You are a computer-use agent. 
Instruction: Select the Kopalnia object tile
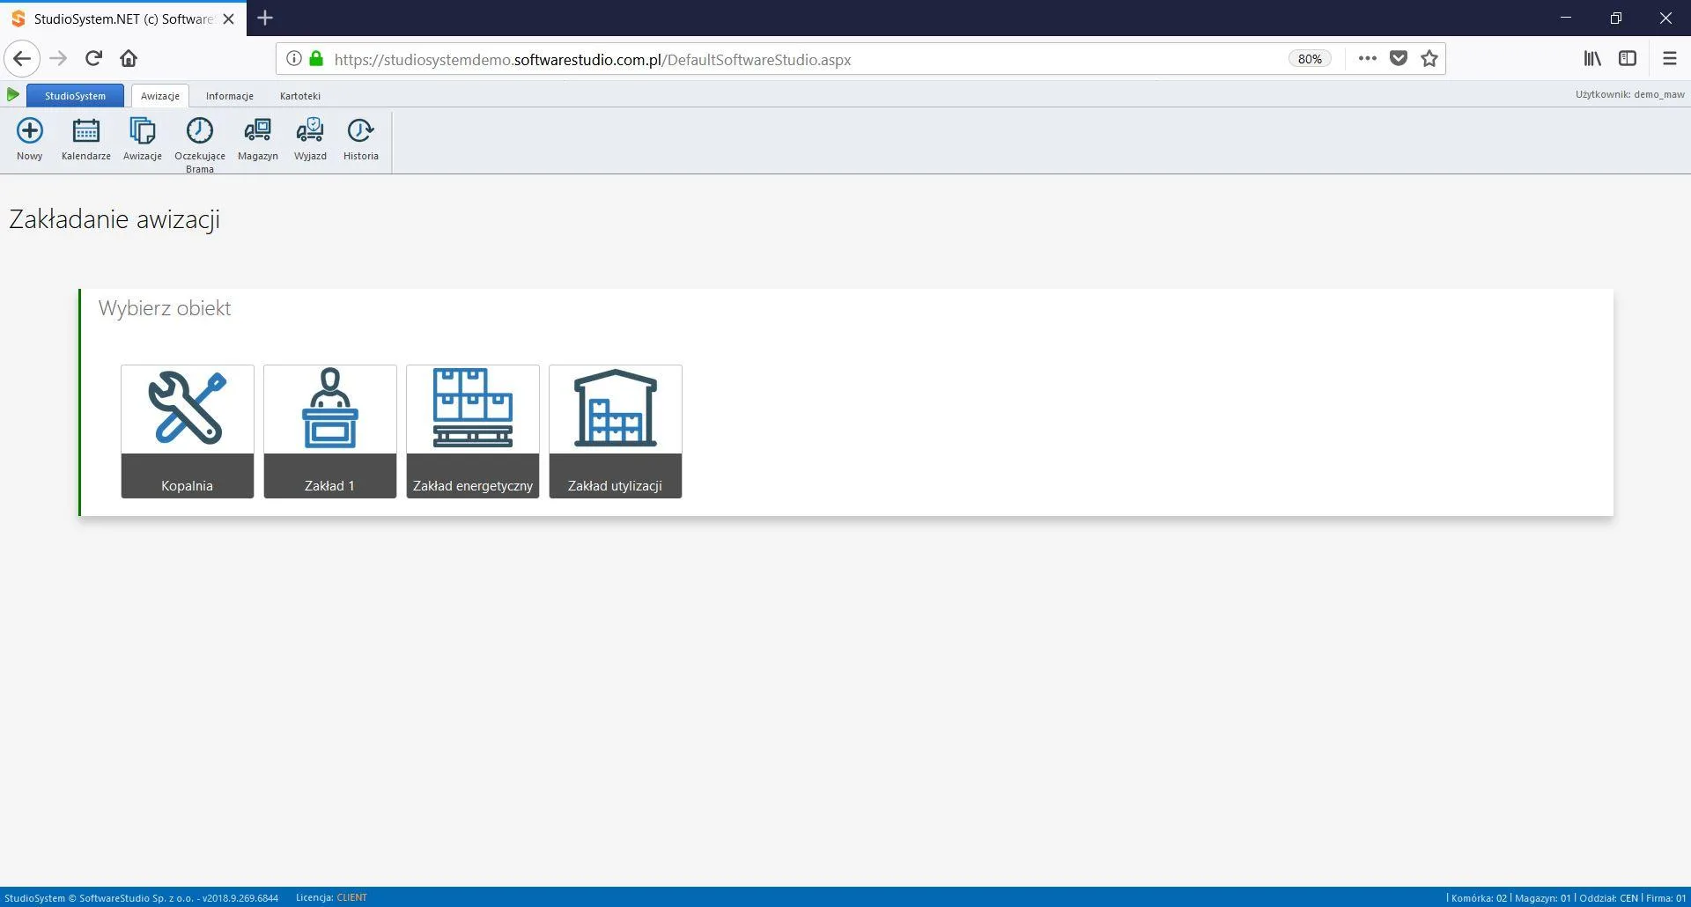(188, 431)
